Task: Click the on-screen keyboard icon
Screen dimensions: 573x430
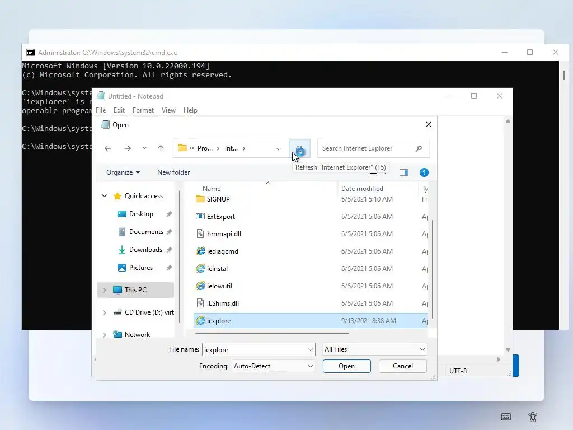Action: point(506,417)
